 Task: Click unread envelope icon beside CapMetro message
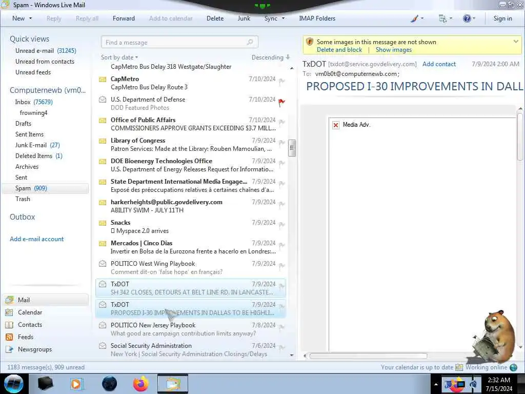(x=103, y=79)
